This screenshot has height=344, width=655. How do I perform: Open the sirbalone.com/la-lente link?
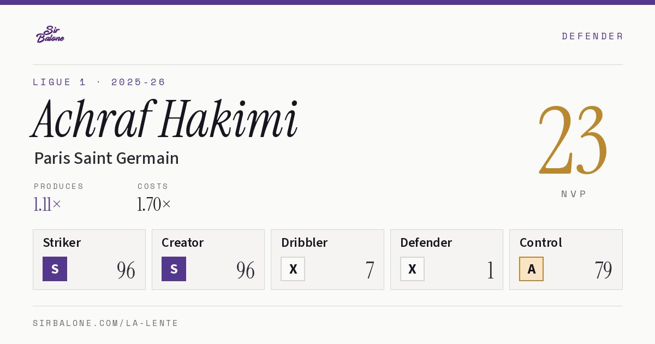[x=106, y=323]
